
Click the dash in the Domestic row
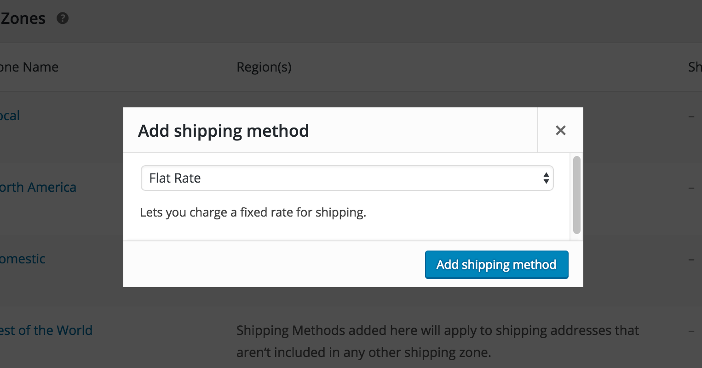(x=691, y=260)
